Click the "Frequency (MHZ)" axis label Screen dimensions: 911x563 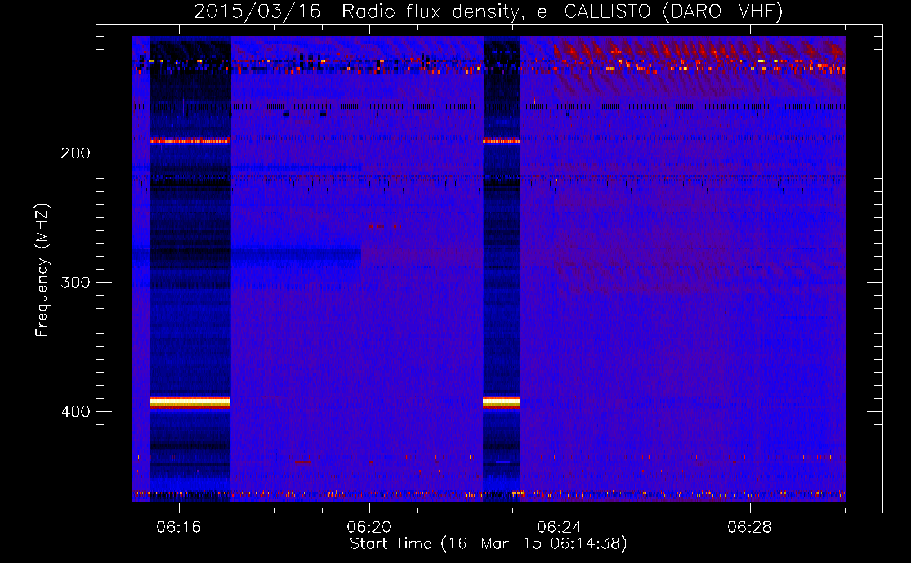pos(42,270)
